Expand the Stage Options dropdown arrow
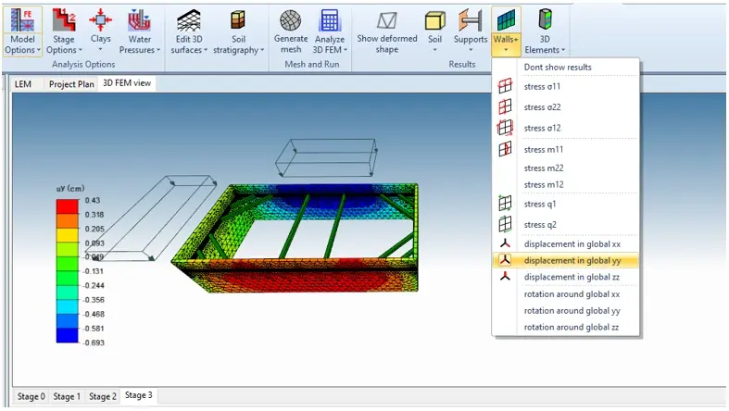The height and width of the screenshot is (411, 729). point(81,50)
